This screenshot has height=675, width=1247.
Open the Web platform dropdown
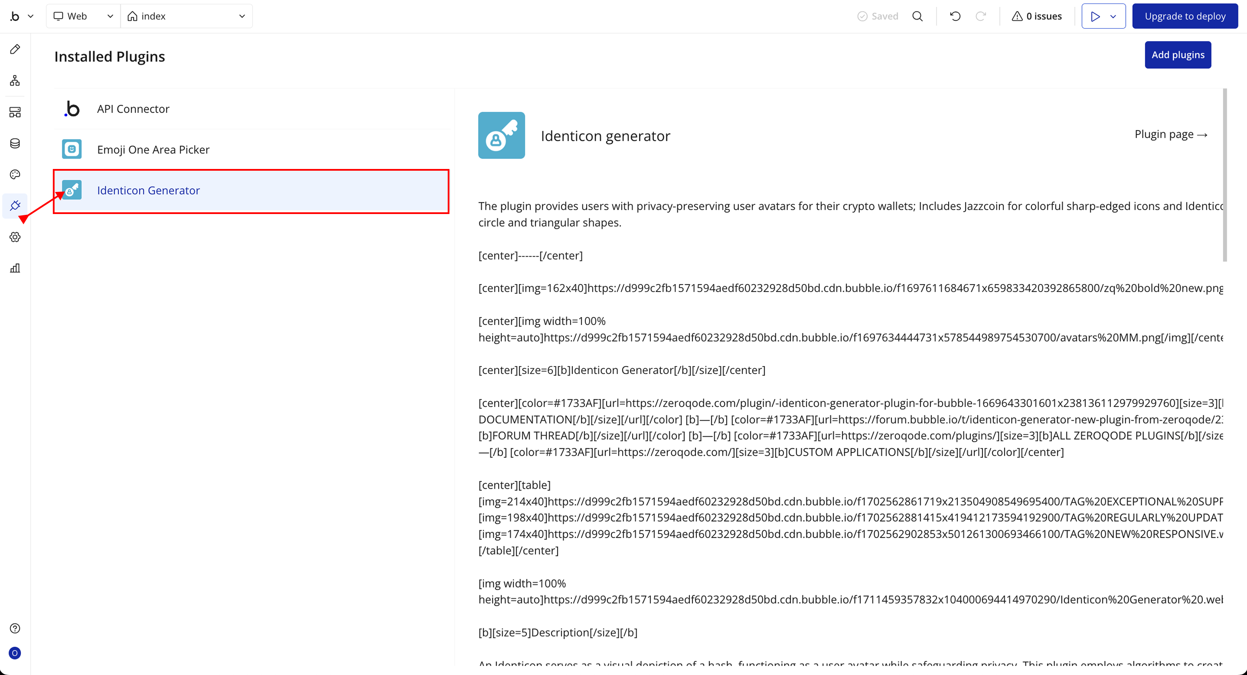pos(83,16)
